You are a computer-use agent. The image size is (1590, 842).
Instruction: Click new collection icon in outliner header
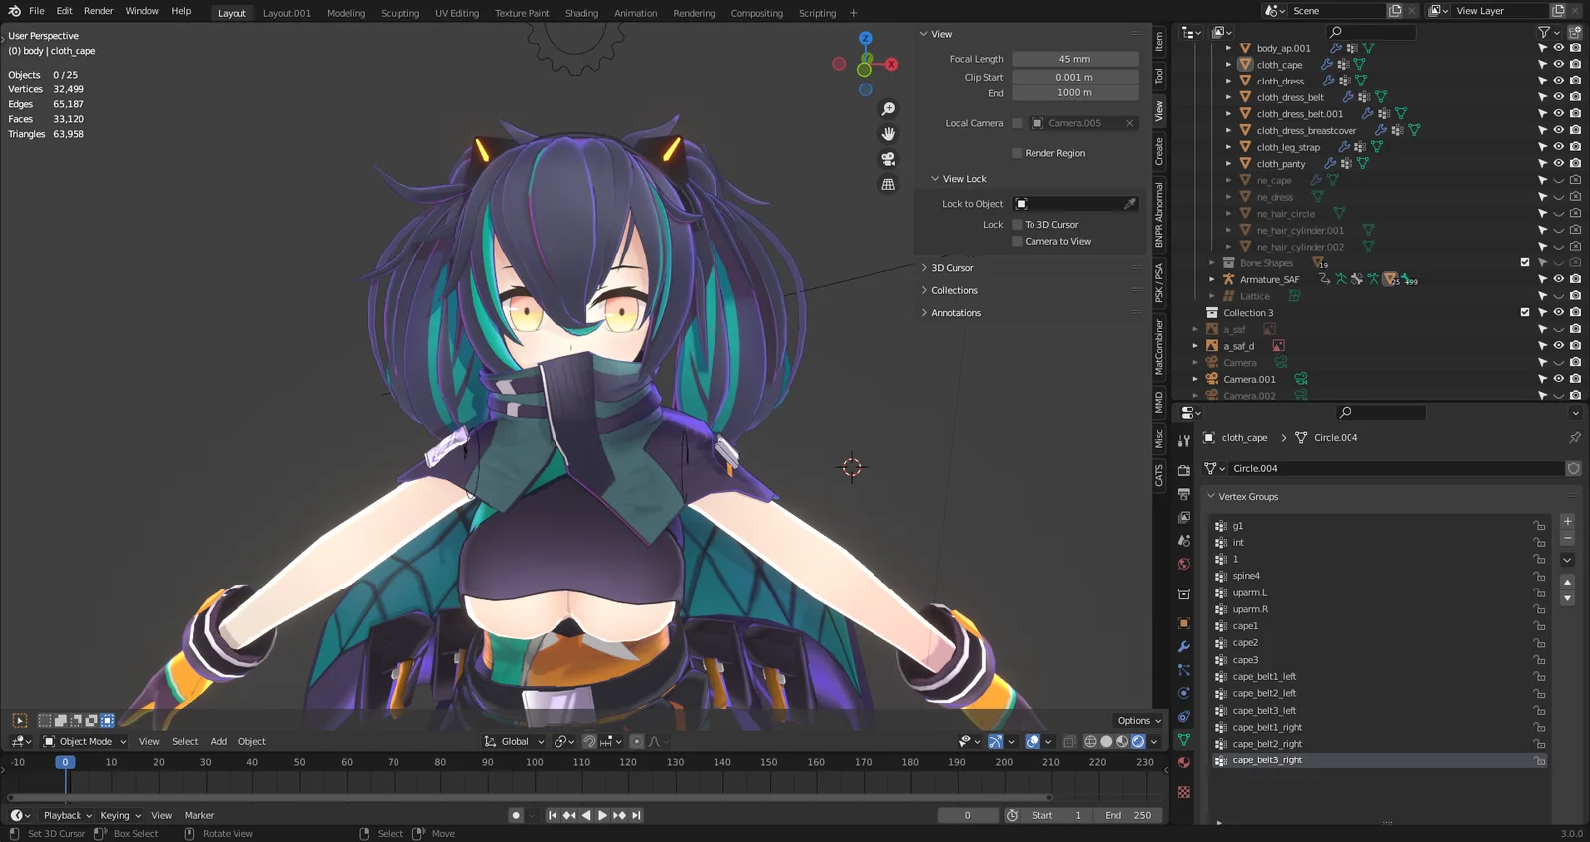point(1575,32)
